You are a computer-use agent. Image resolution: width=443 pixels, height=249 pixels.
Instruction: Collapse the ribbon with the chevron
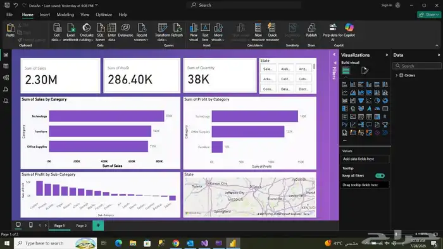point(437,45)
